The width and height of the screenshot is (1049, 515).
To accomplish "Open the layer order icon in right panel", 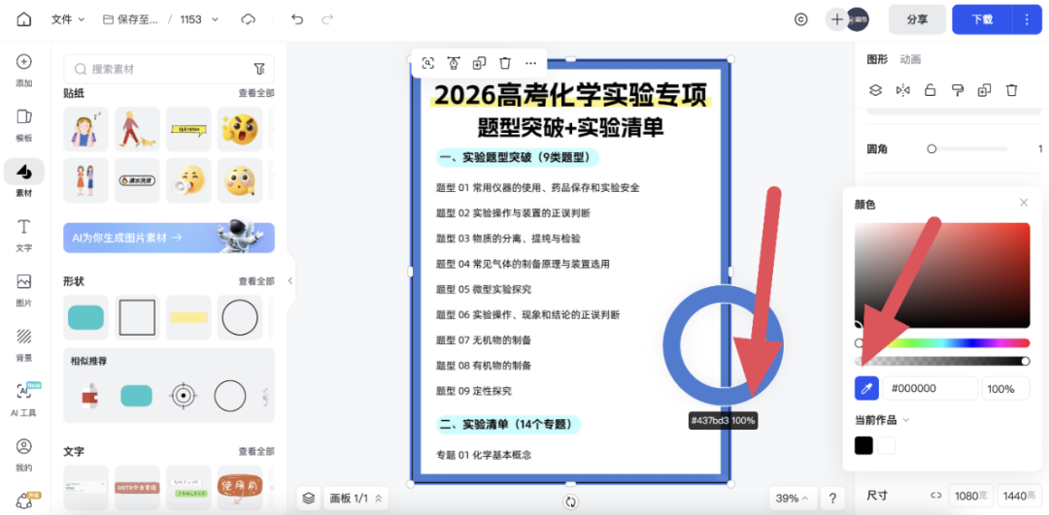I will point(875,90).
